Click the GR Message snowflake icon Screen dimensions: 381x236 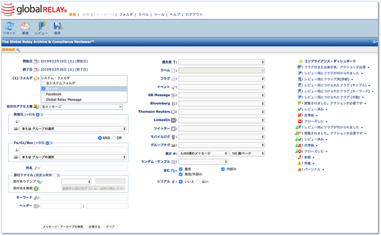click(x=173, y=95)
